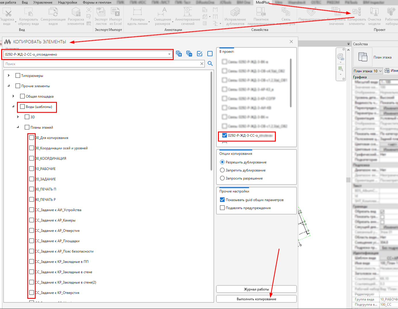
Task: Expand the Типоразмеры tree node
Action: click(x=9, y=76)
